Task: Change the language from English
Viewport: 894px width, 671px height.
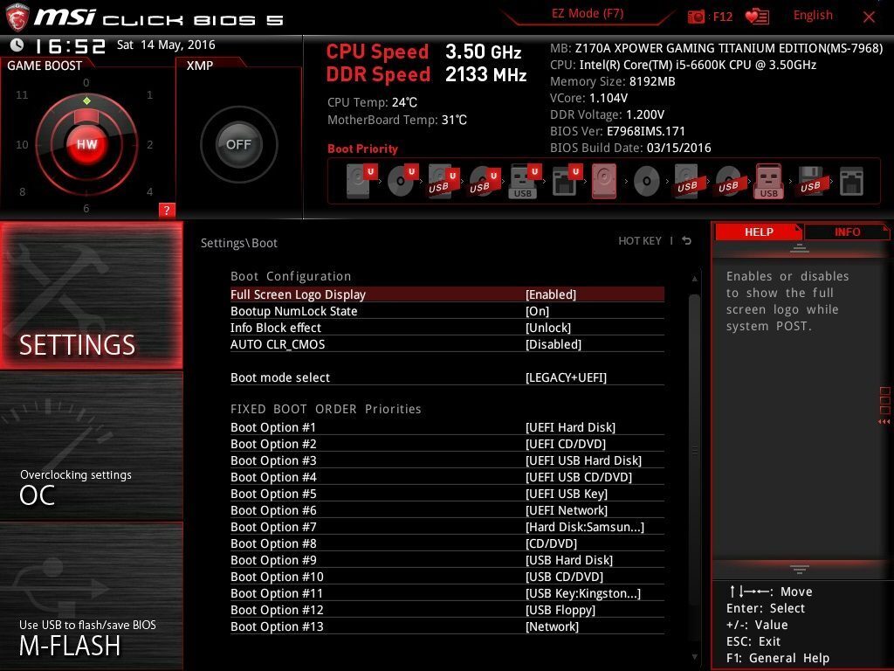Action: pos(813,16)
